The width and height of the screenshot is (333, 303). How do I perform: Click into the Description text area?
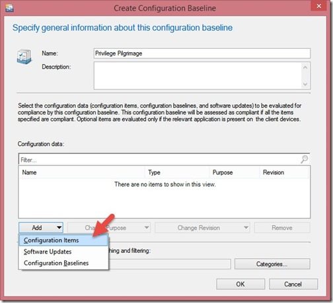(x=197, y=75)
